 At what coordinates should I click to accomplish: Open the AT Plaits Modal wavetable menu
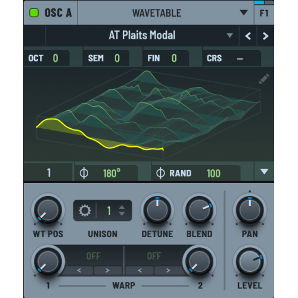click(142, 35)
